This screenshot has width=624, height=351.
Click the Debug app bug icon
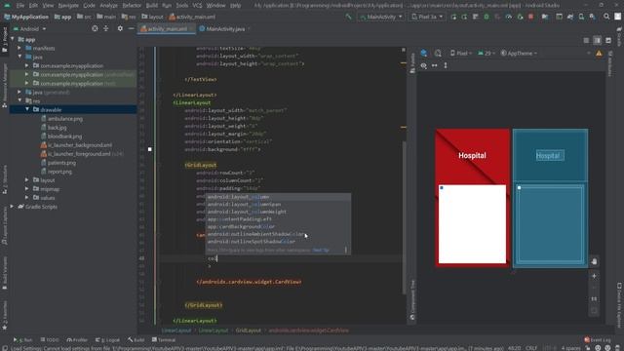click(487, 17)
